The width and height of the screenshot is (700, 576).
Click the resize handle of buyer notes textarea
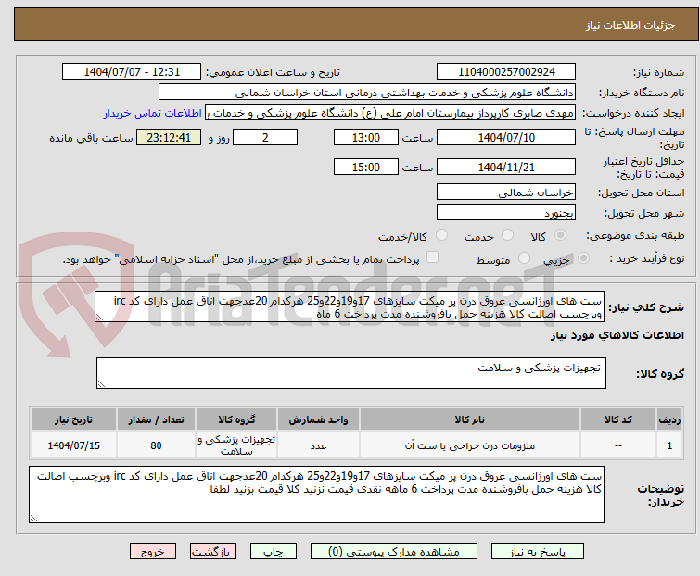click(33, 519)
